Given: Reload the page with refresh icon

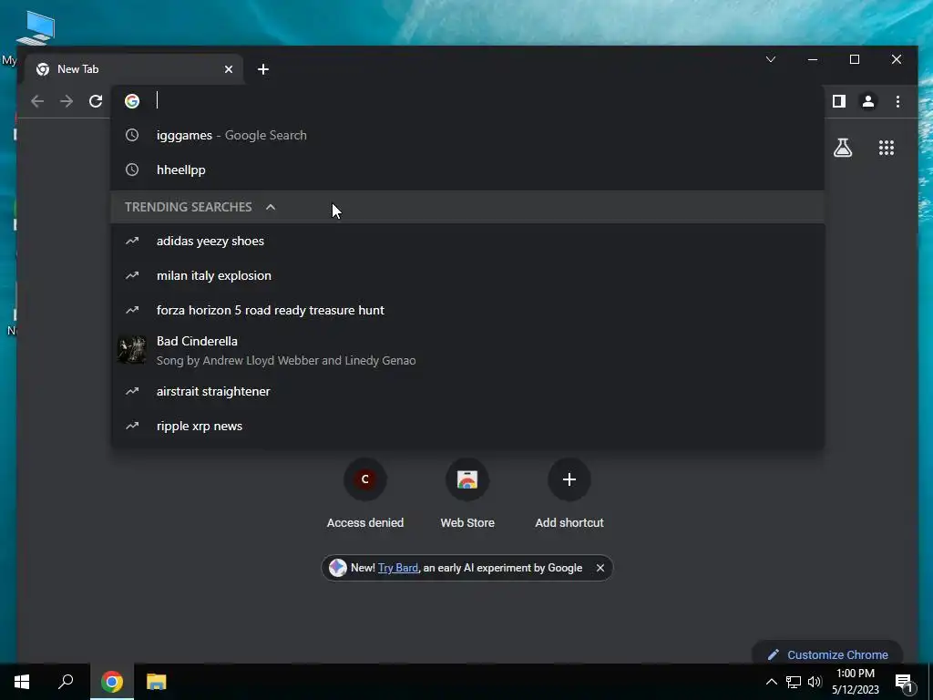Looking at the screenshot, I should 96,101.
